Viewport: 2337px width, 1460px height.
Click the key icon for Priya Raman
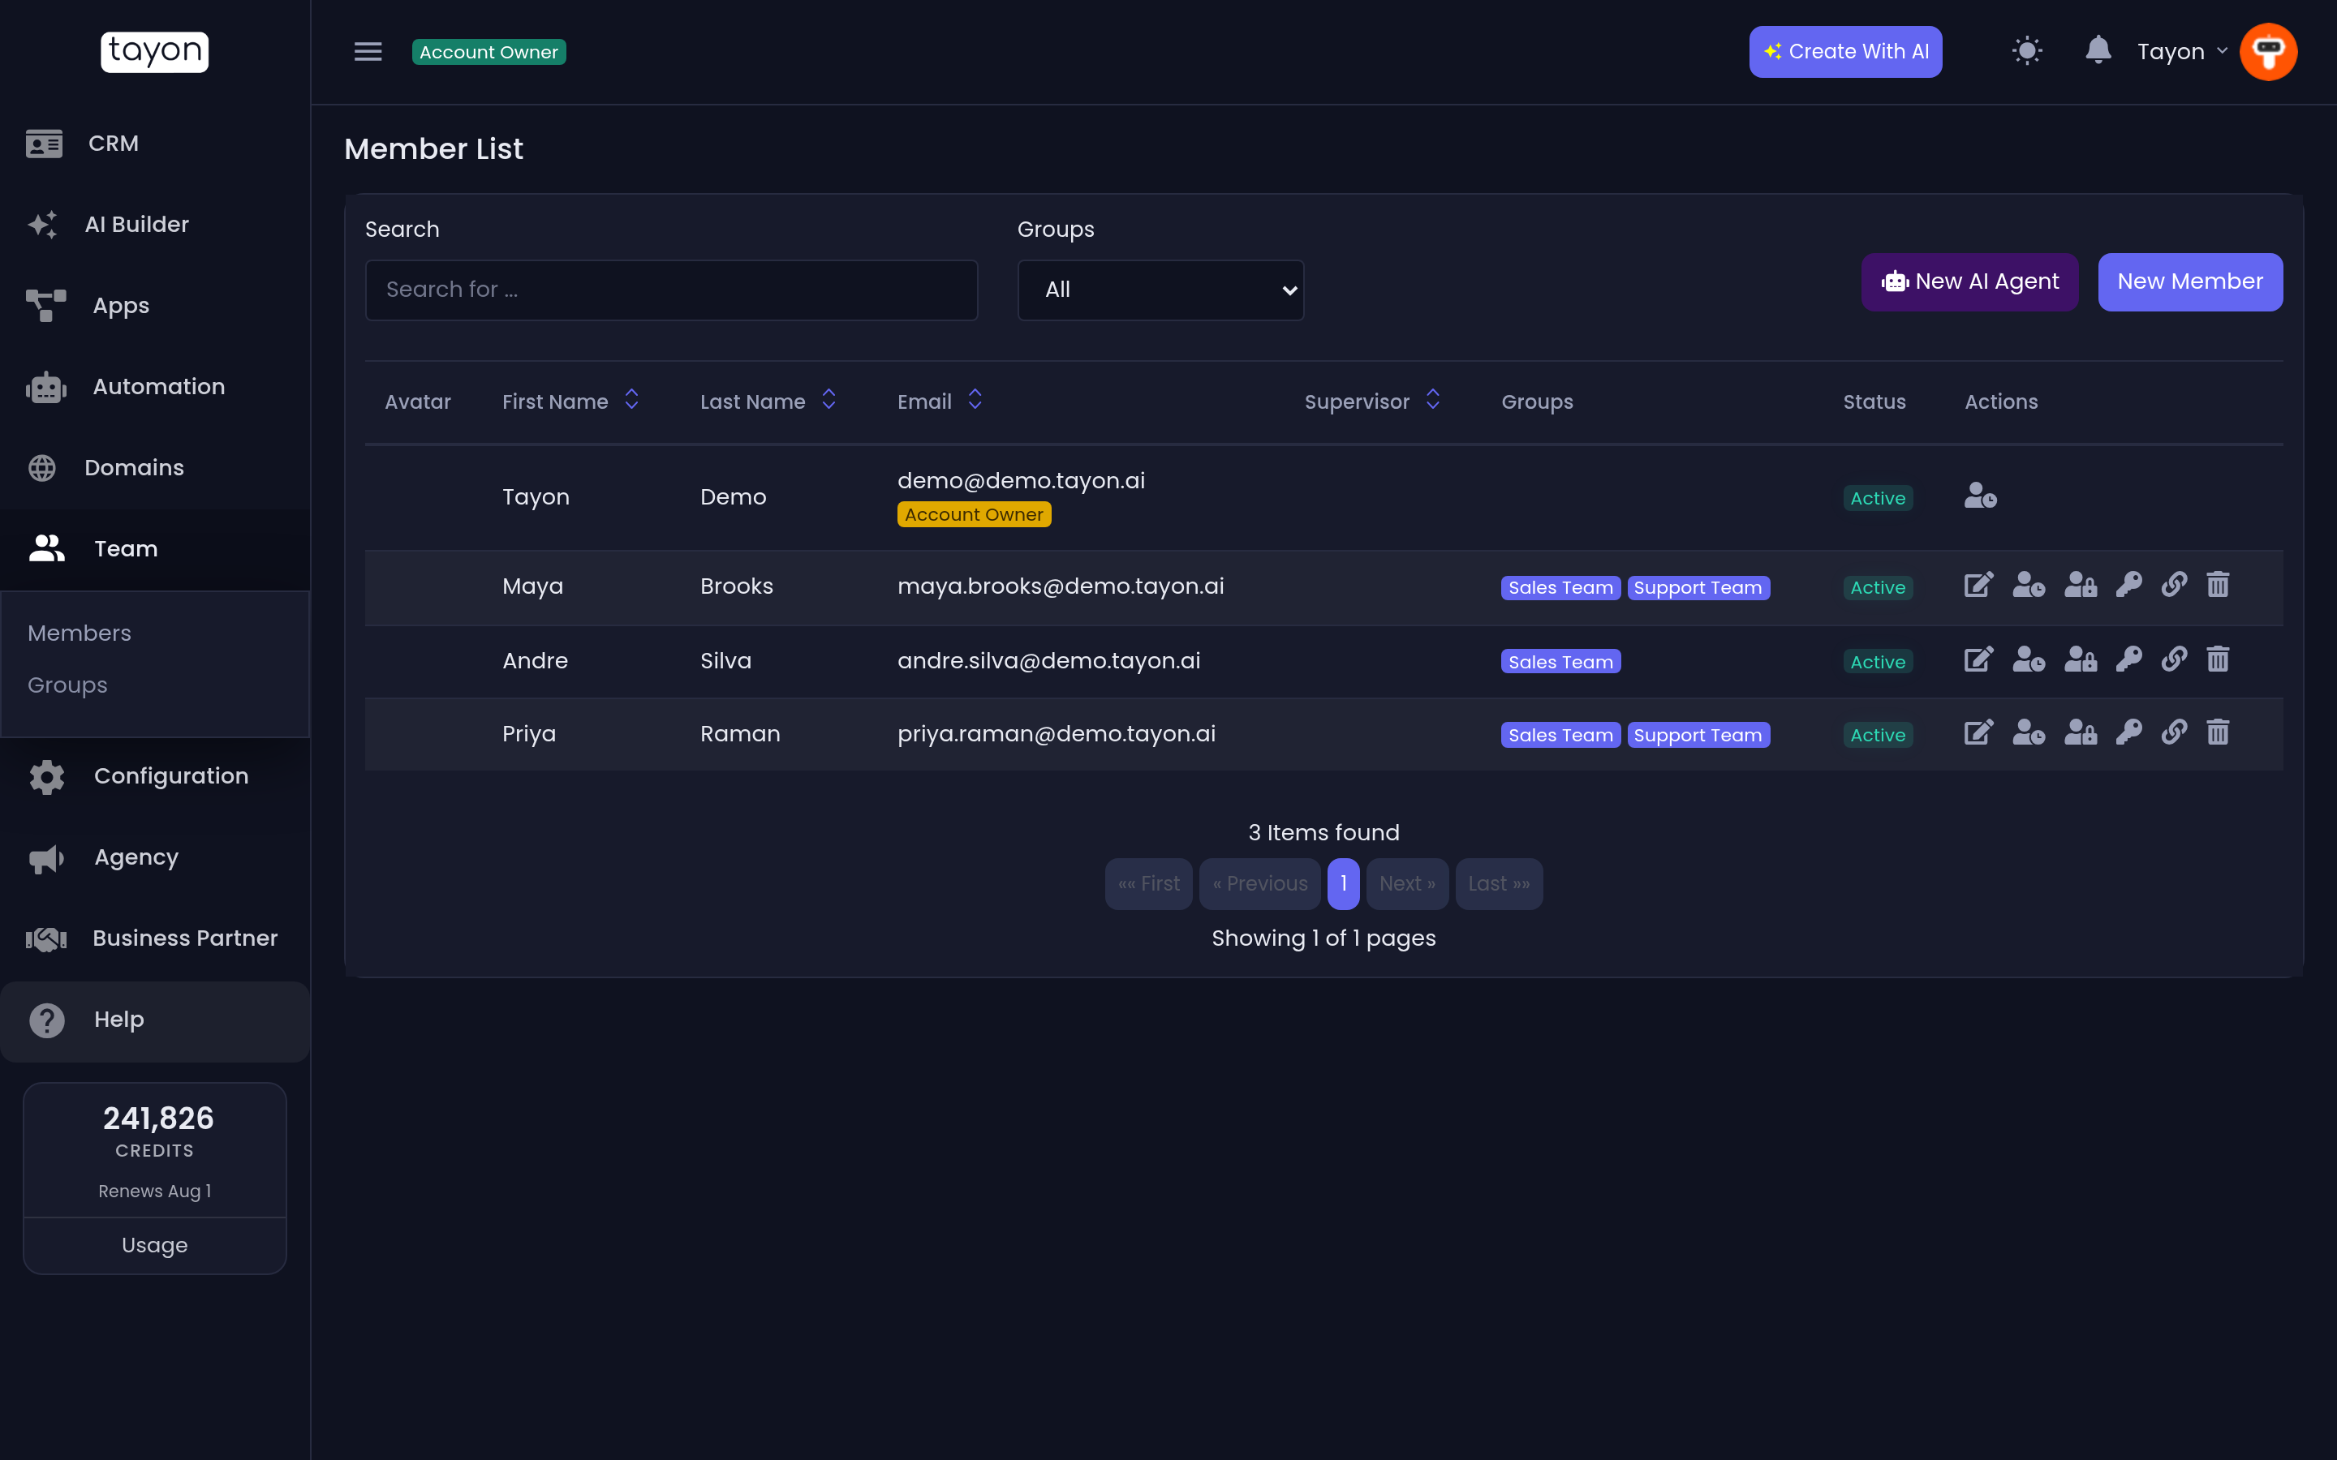tap(2128, 733)
